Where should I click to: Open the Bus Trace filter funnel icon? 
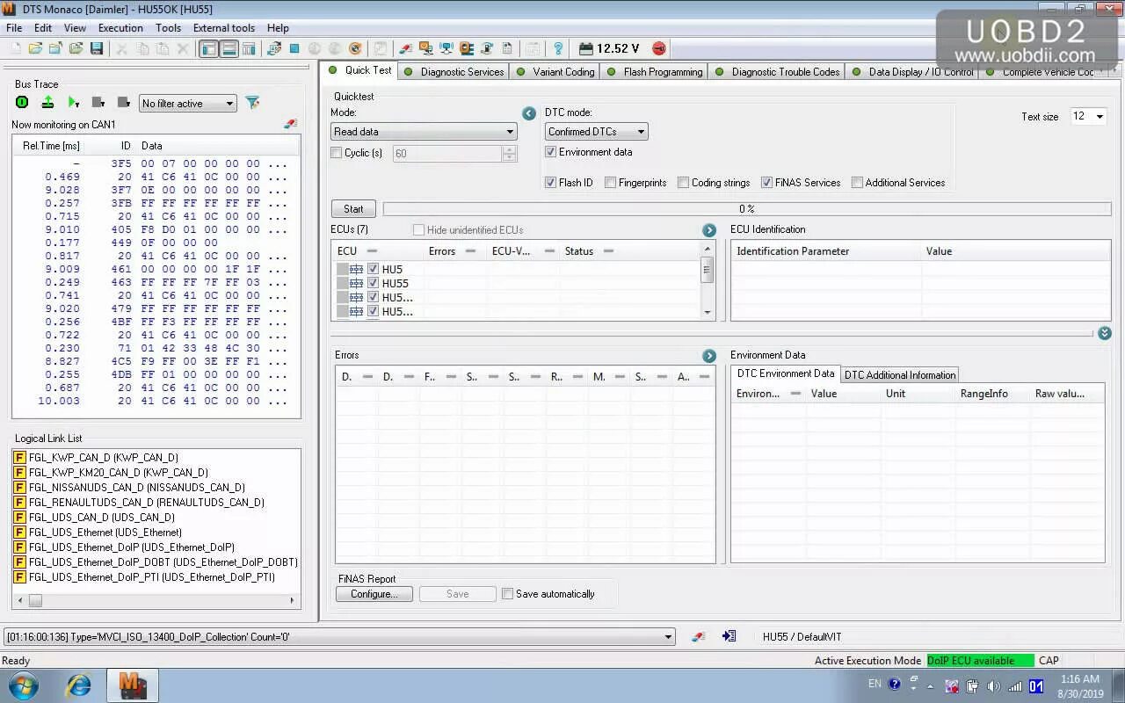coord(252,103)
